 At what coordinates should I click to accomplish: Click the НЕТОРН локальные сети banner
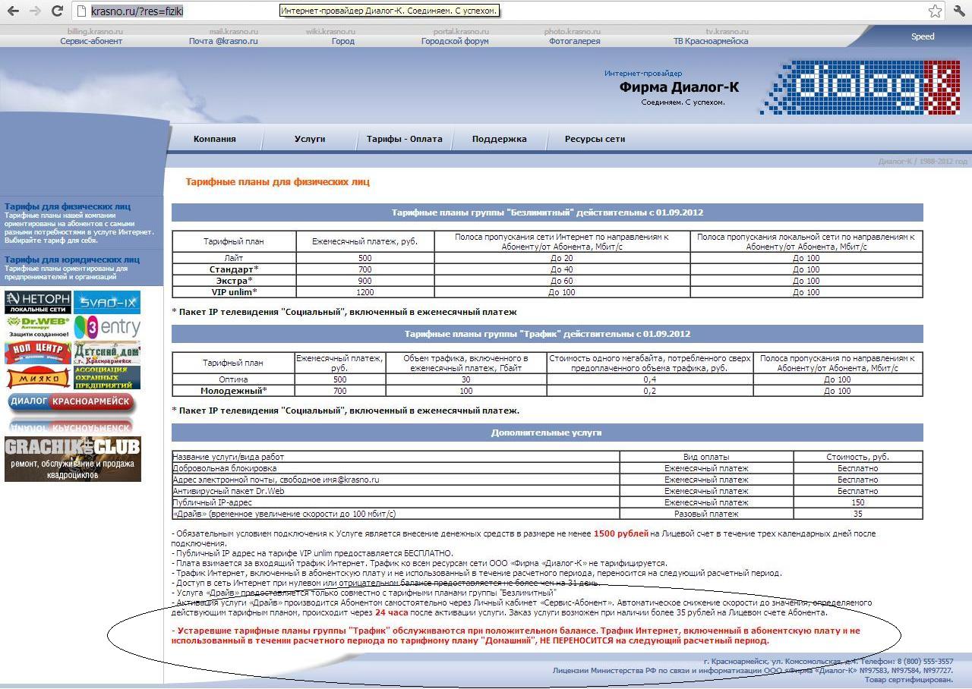(x=38, y=302)
